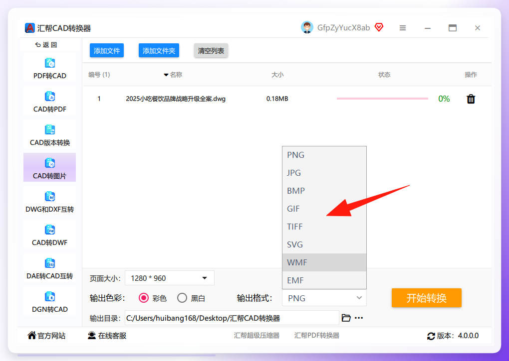Image resolution: width=509 pixels, height=361 pixels.
Task: Click the version refresh icon
Action: [x=431, y=336]
